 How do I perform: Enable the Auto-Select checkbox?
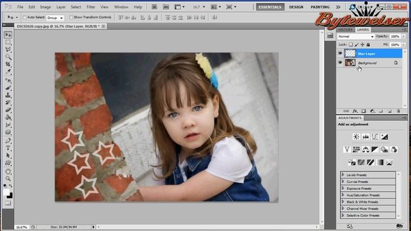(24, 17)
